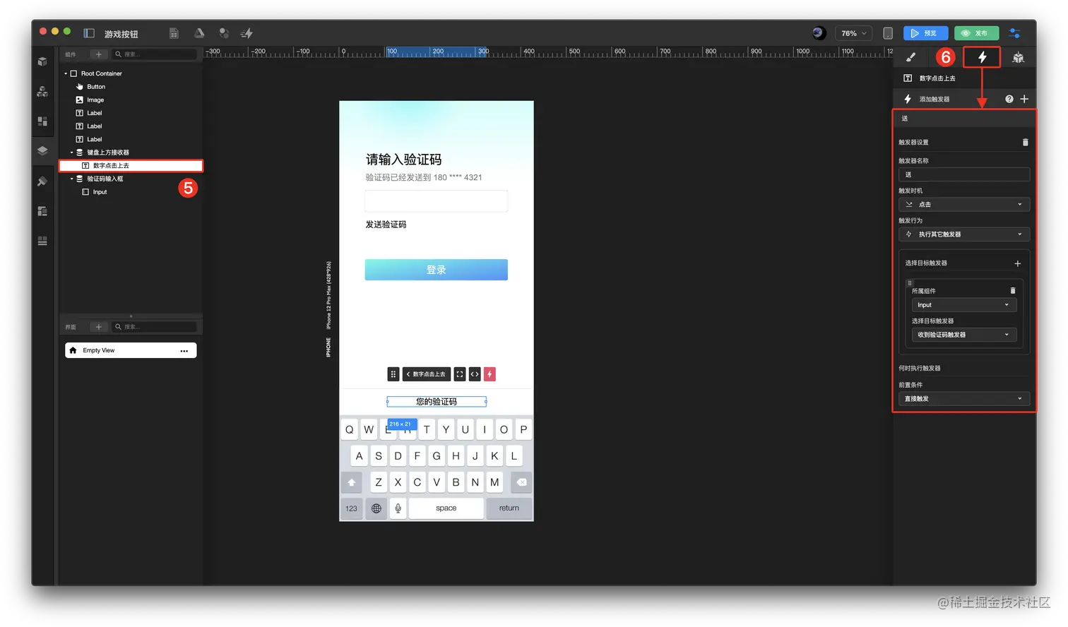The image size is (1068, 627).
Task: Click the 登录 login button on canvas
Action: click(436, 270)
